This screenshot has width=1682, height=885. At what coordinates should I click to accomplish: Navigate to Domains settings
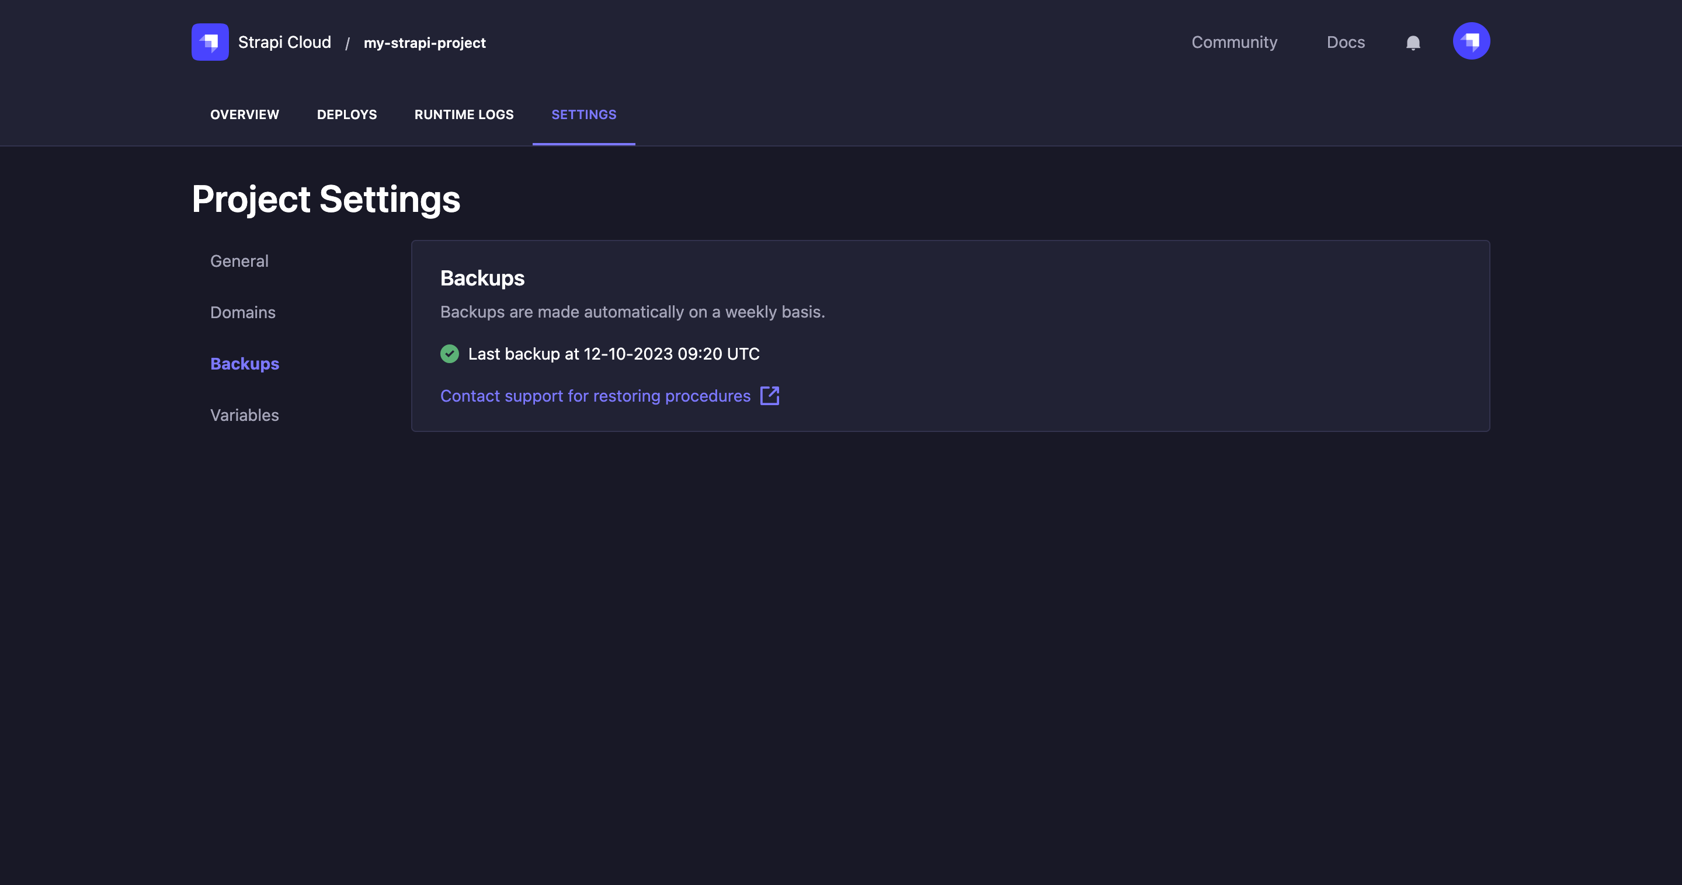coord(242,313)
